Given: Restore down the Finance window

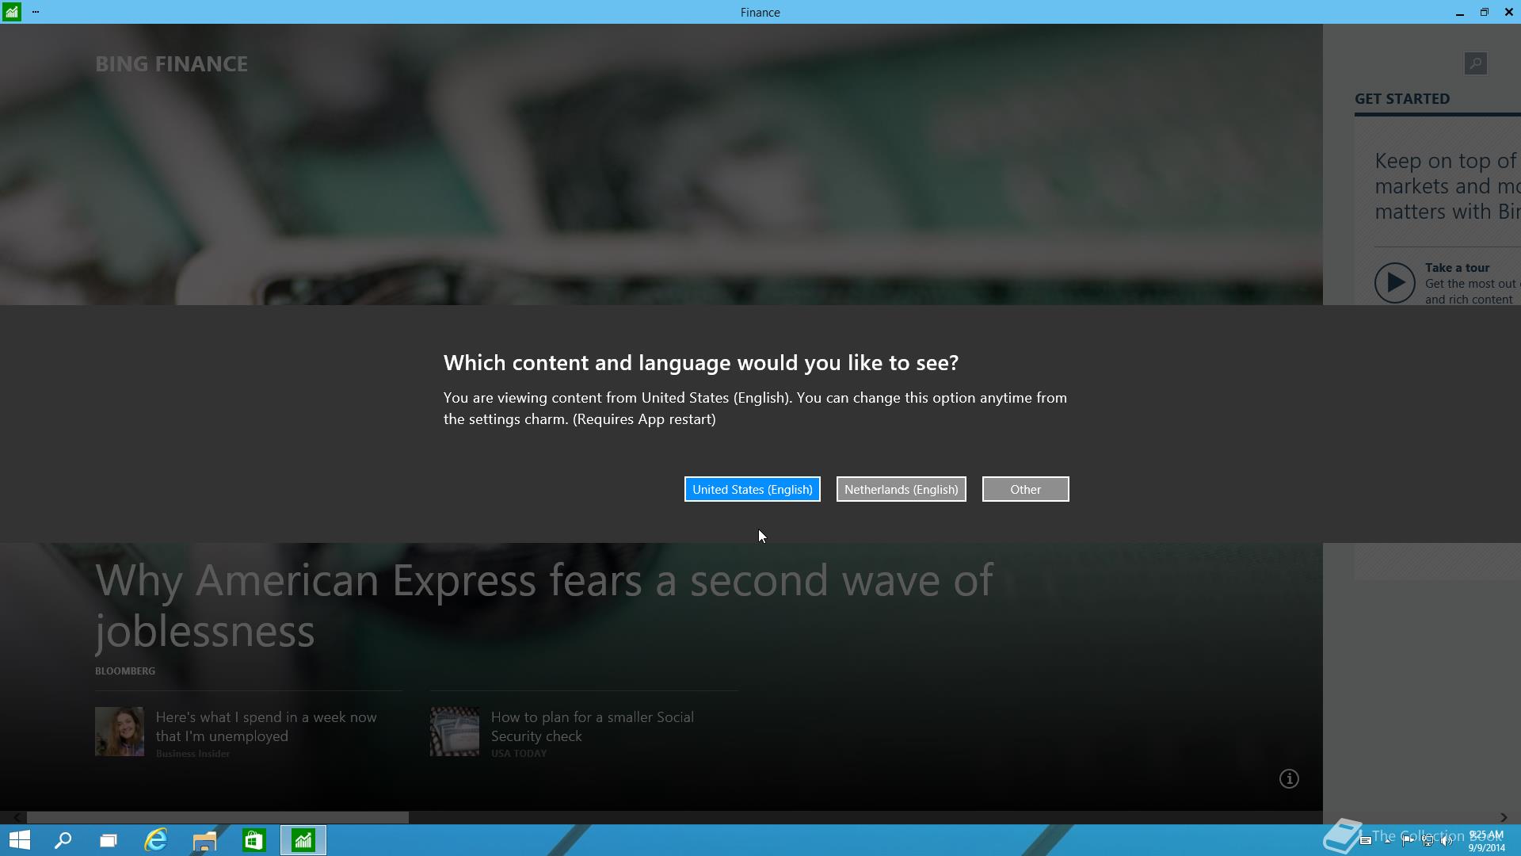Looking at the screenshot, I should (1484, 13).
